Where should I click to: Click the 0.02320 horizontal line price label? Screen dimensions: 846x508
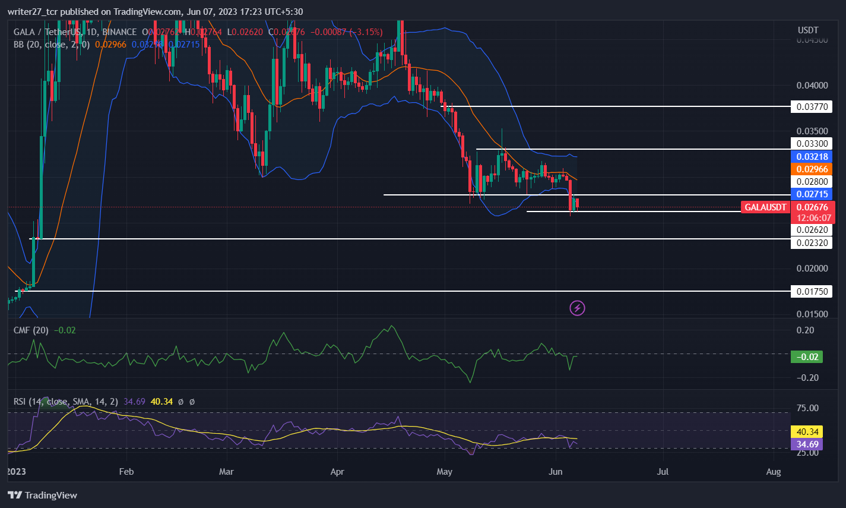point(812,242)
